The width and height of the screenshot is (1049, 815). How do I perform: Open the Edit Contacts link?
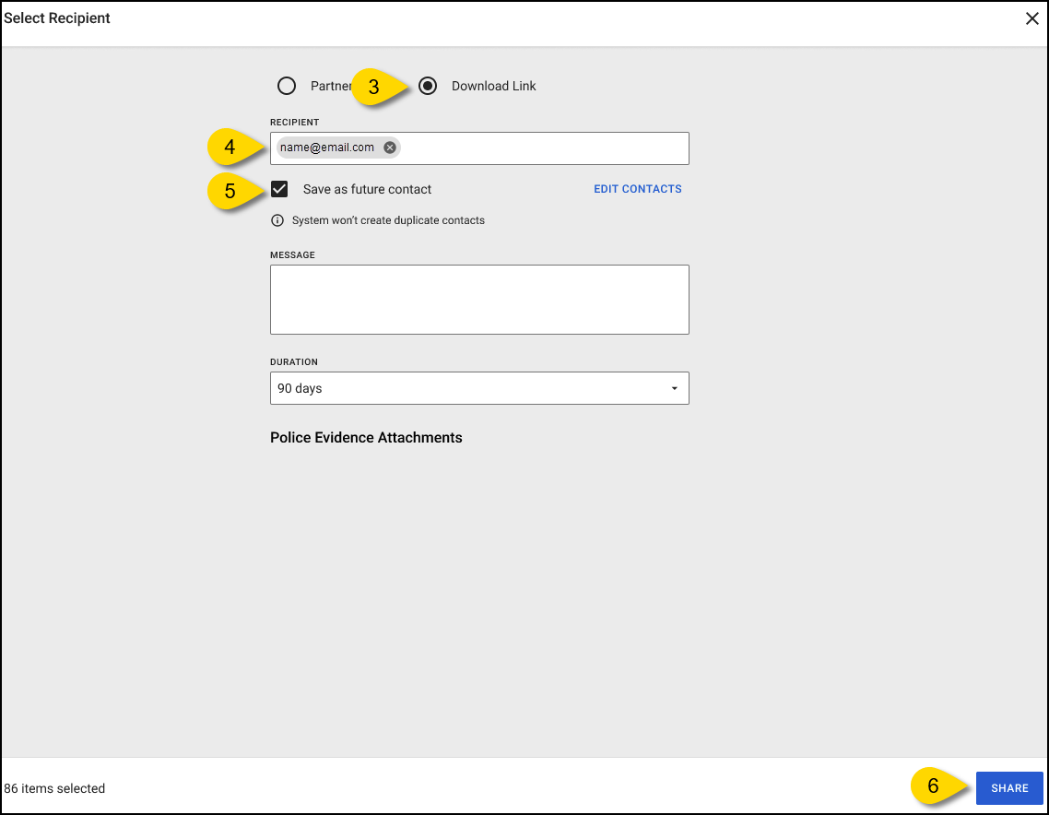click(637, 189)
